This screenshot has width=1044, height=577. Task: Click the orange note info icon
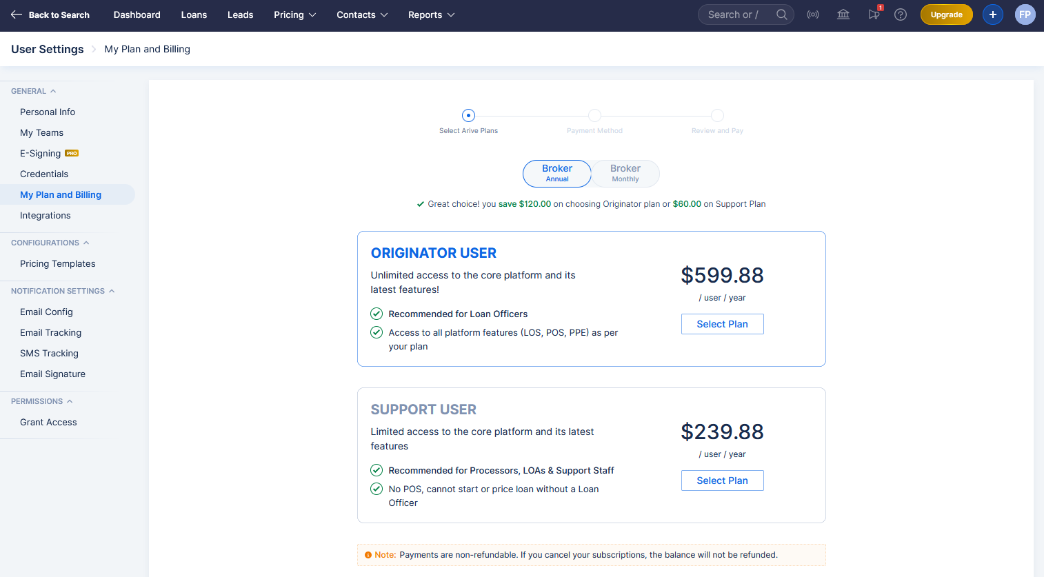[368, 555]
